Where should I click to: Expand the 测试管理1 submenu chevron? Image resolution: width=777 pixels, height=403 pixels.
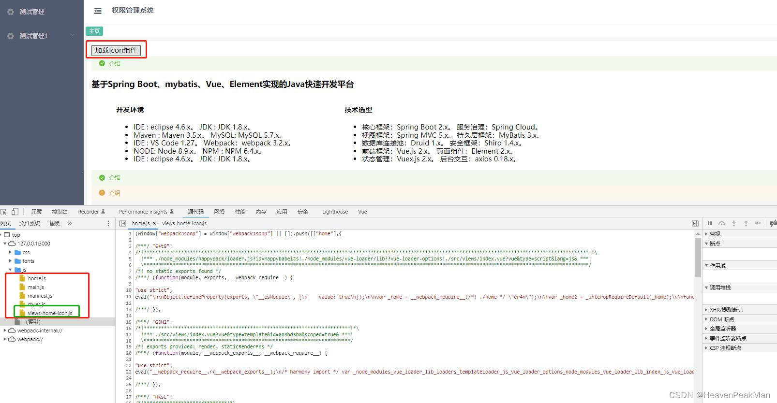pyautogui.click(x=73, y=35)
